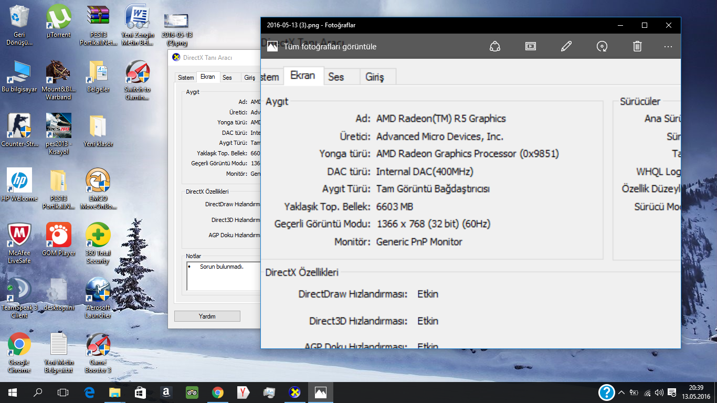Select the µTorrent desktop icon
The height and width of the screenshot is (403, 717).
click(x=59, y=22)
